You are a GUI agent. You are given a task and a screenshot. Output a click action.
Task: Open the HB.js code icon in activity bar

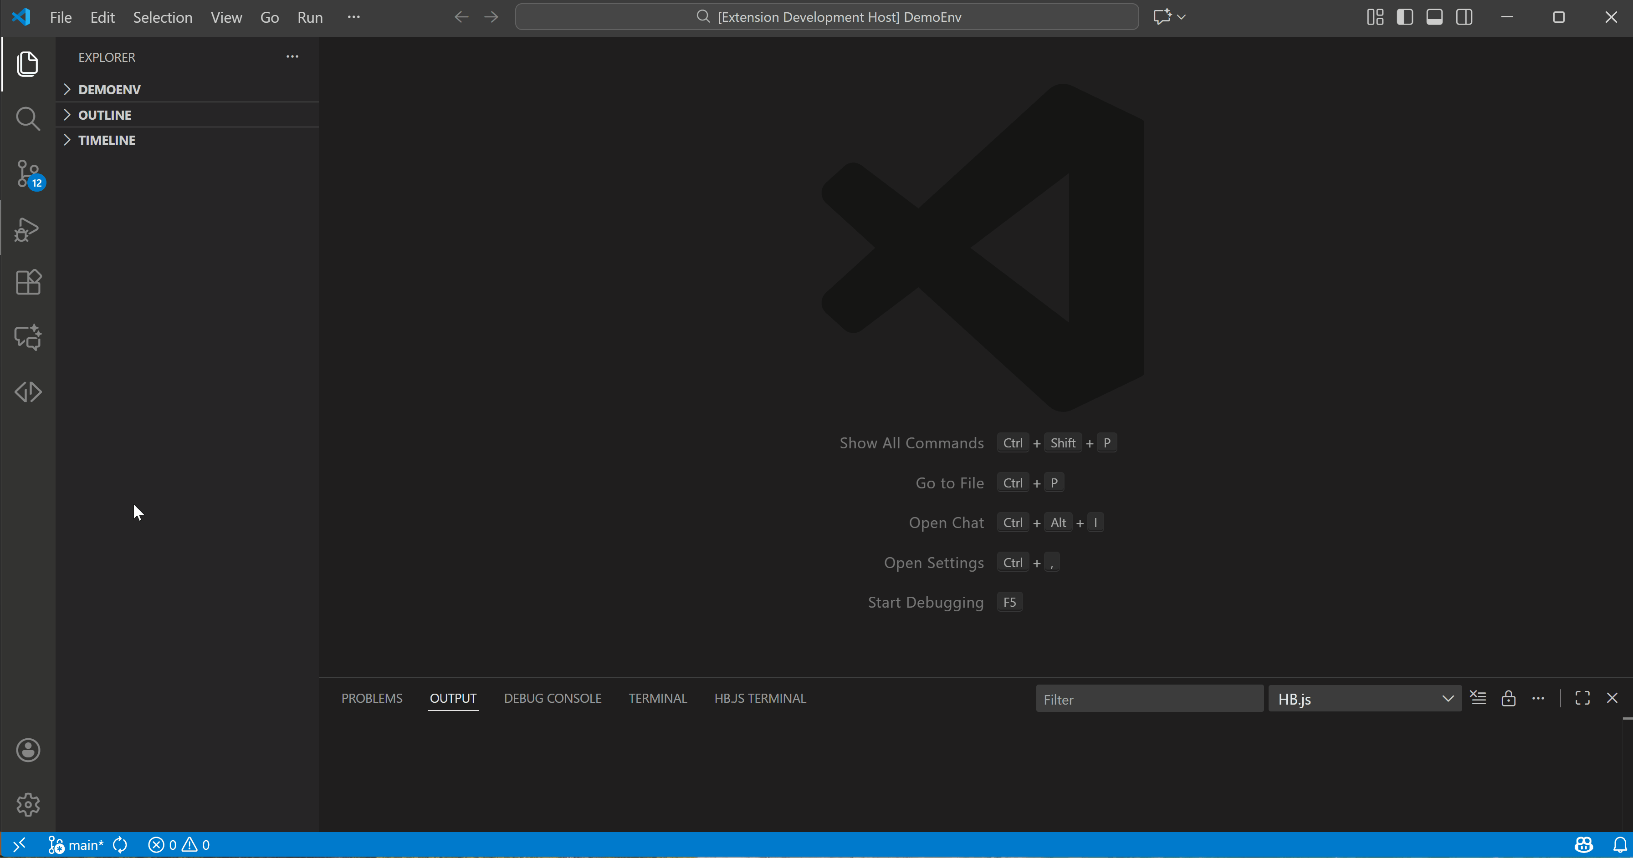pos(27,391)
